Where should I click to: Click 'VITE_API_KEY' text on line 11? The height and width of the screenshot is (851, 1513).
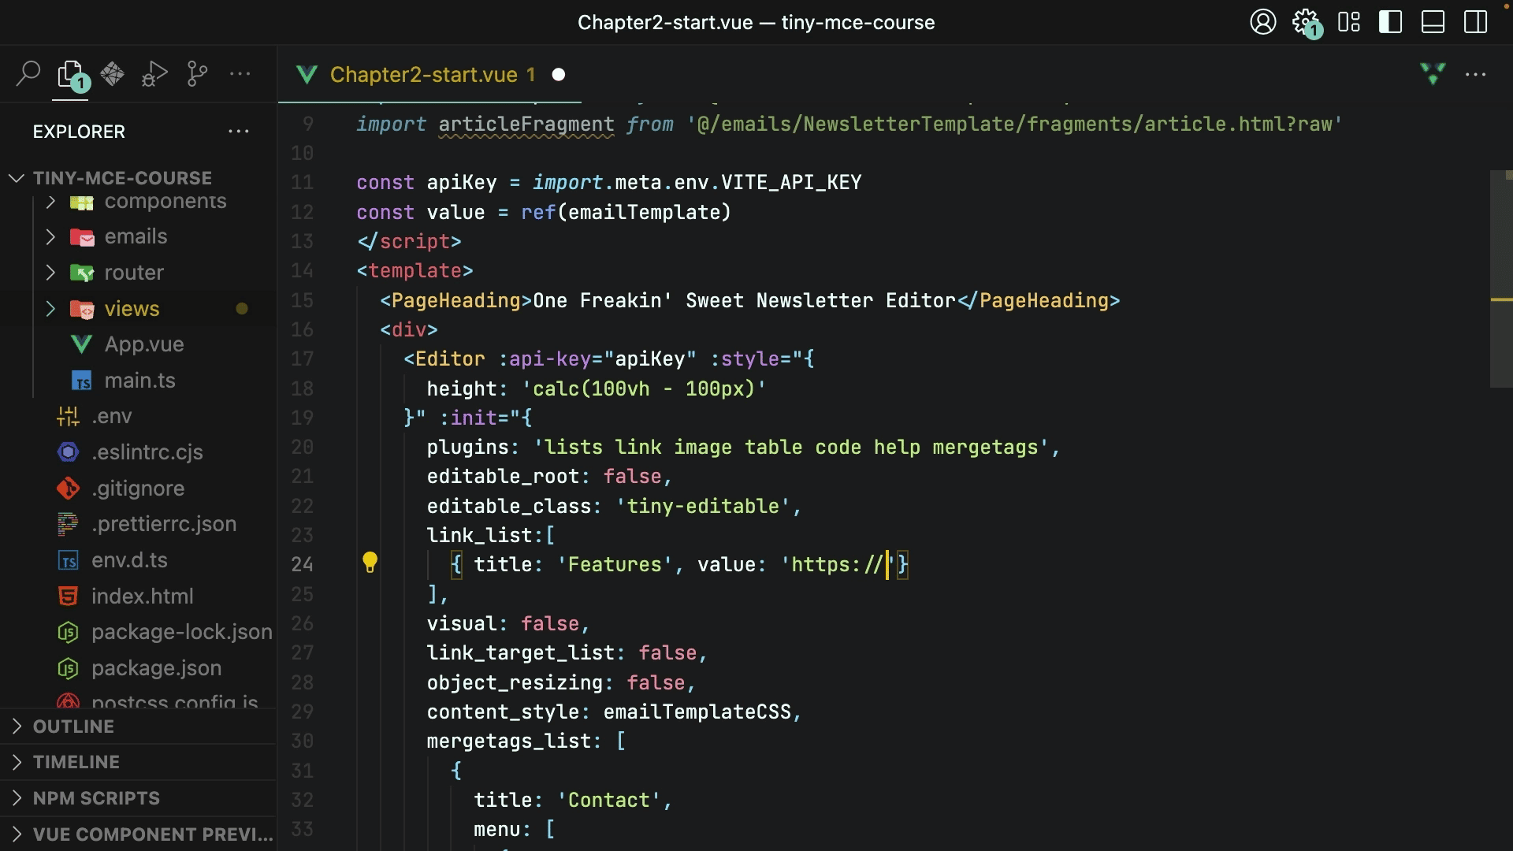(x=791, y=183)
